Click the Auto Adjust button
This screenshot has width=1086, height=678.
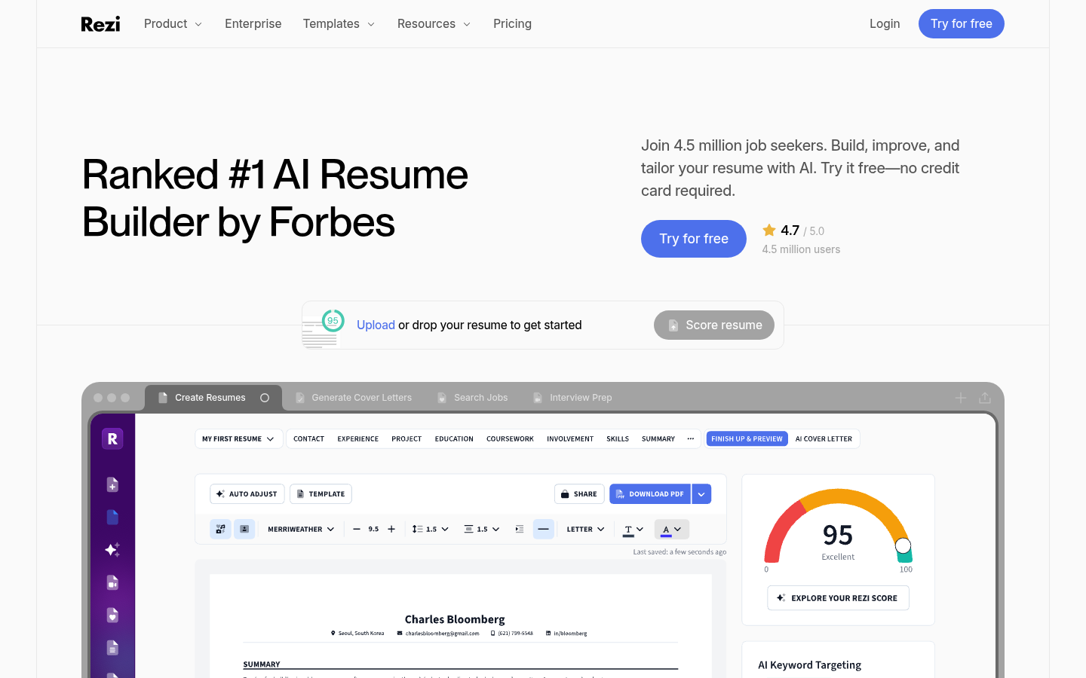tap(247, 494)
